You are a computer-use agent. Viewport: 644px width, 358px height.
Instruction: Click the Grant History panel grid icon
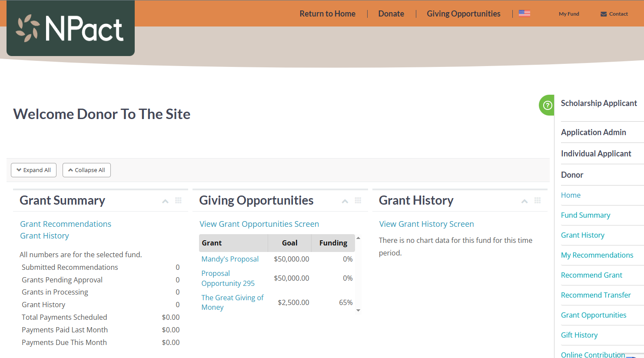tap(538, 200)
